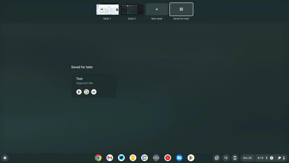Open Google Keep from the shelf
Viewport: 289px width, 163px height.
pos(133,158)
